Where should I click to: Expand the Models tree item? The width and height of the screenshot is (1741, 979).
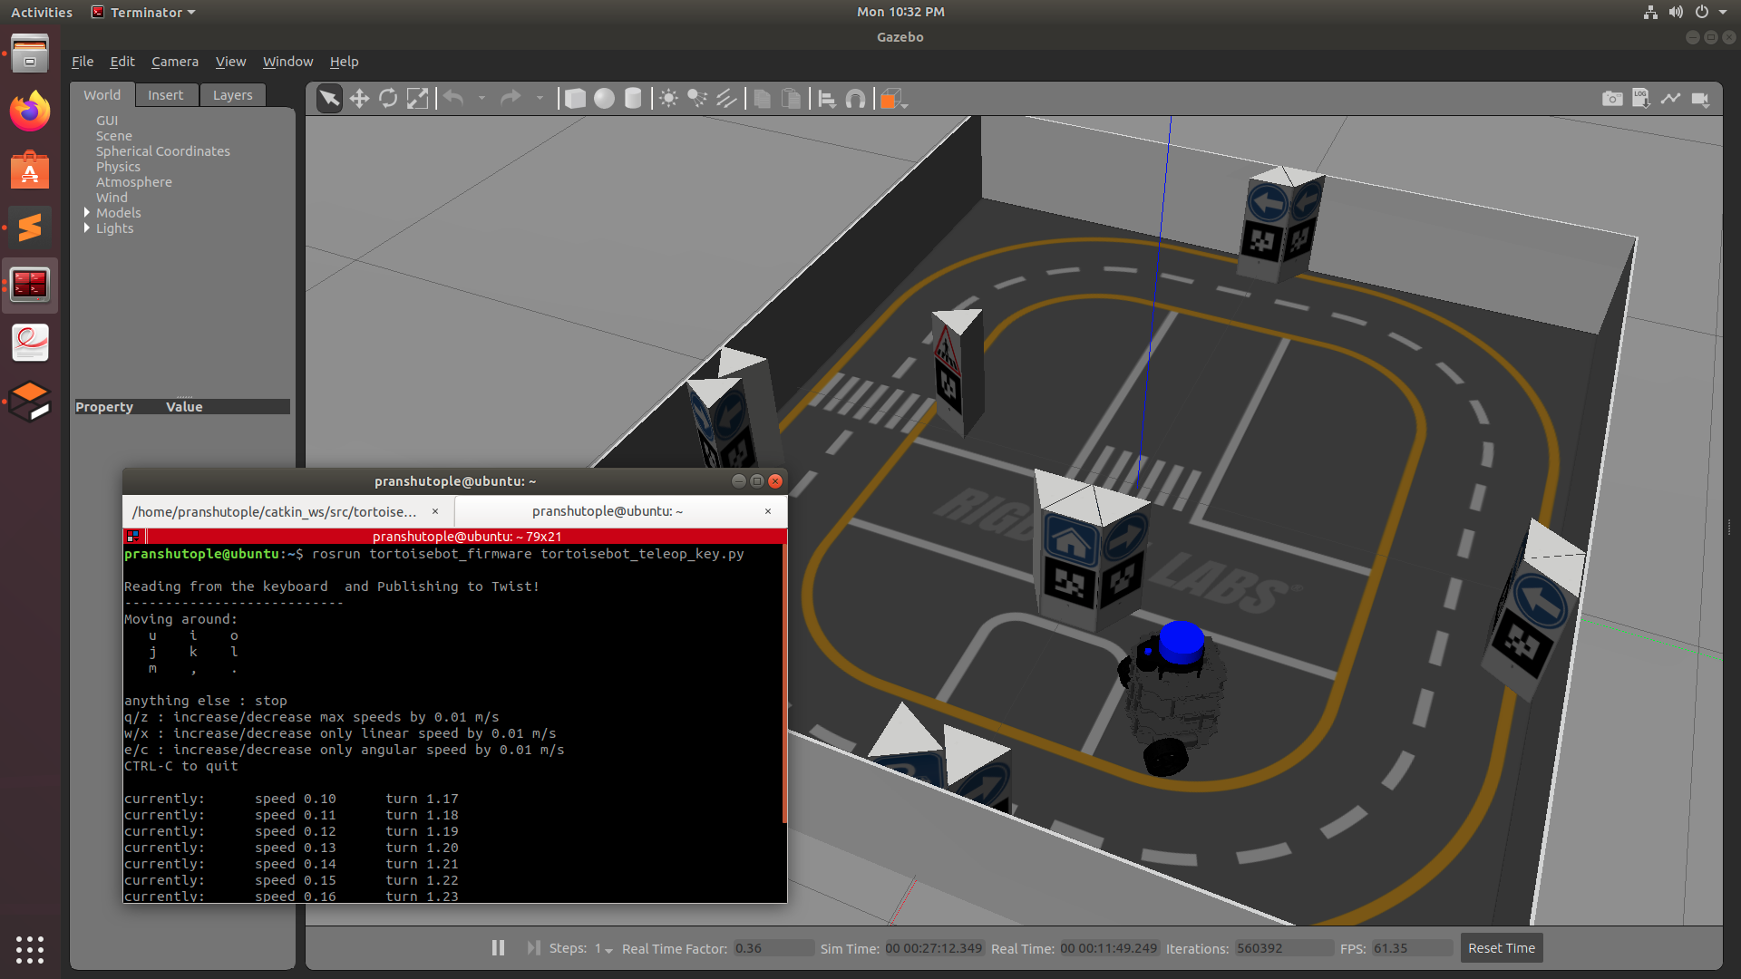click(87, 213)
